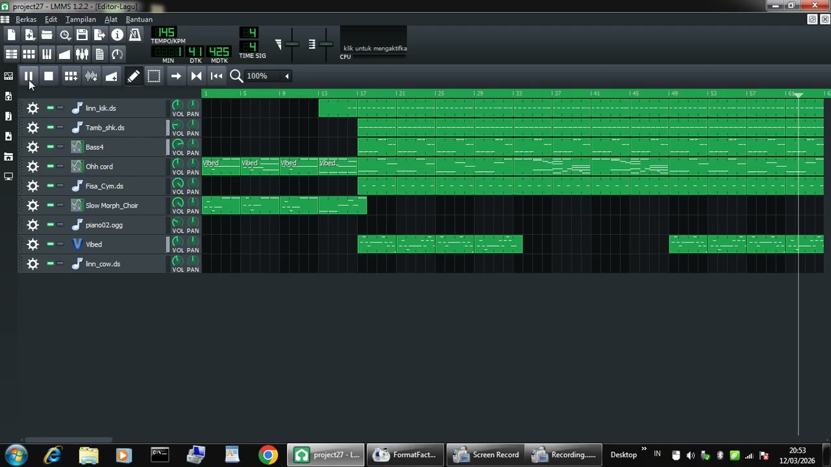Viewport: 831px width, 467px height.
Task: Open the Ohh cord instrument button
Action: click(x=118, y=167)
